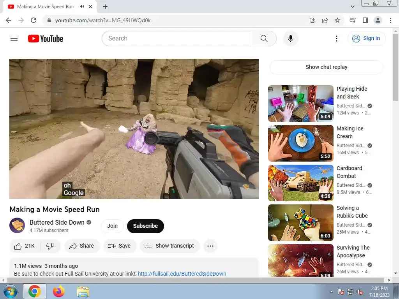Open Making Ice Cream video thumbnail
This screenshot has height=299, width=399.
tap(301, 143)
